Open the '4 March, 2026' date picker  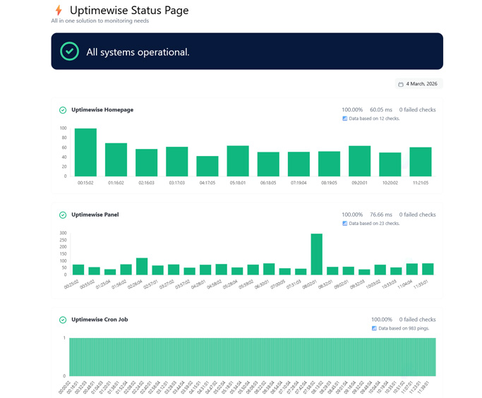pyautogui.click(x=419, y=85)
